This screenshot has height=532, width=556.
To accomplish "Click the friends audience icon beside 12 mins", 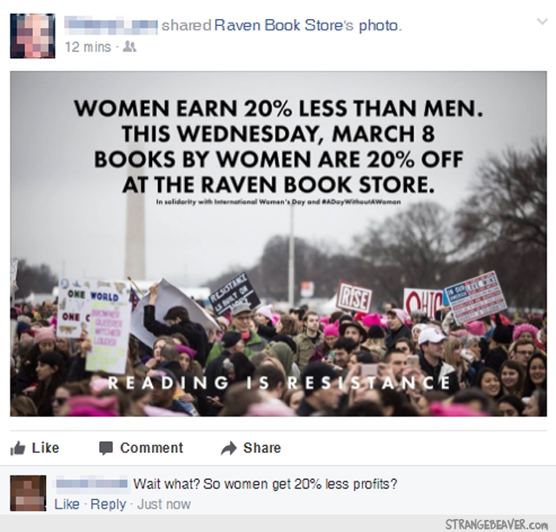I will (x=129, y=47).
